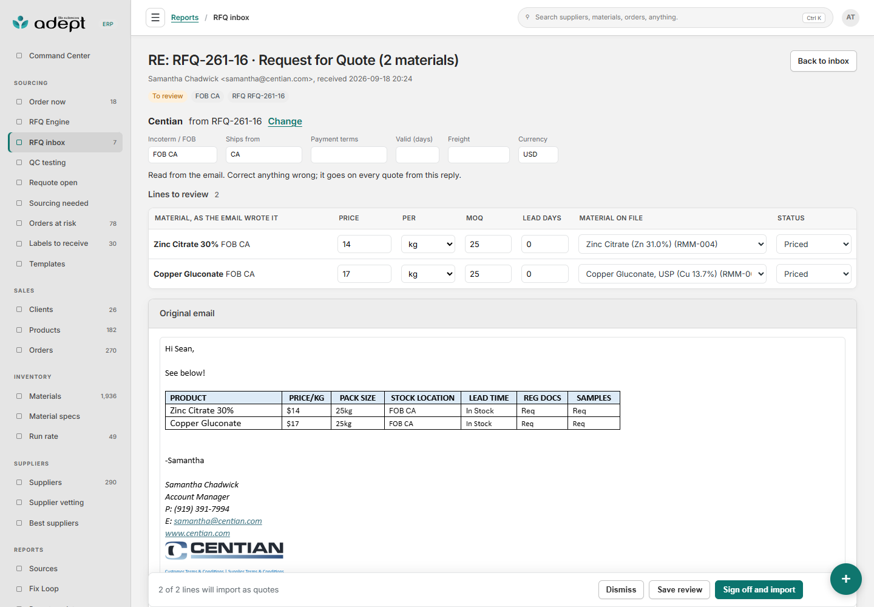Click the Templates sidebar icon
This screenshot has width=874, height=607.
click(x=19, y=264)
